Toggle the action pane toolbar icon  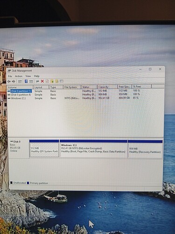31,81
